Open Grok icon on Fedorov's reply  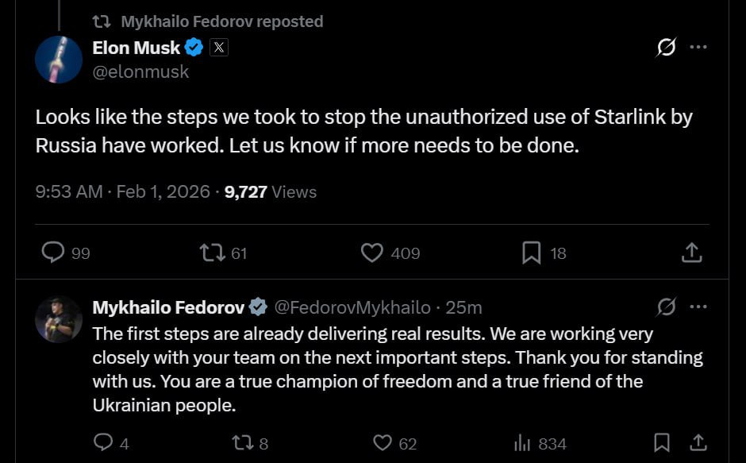pyautogui.click(x=666, y=307)
